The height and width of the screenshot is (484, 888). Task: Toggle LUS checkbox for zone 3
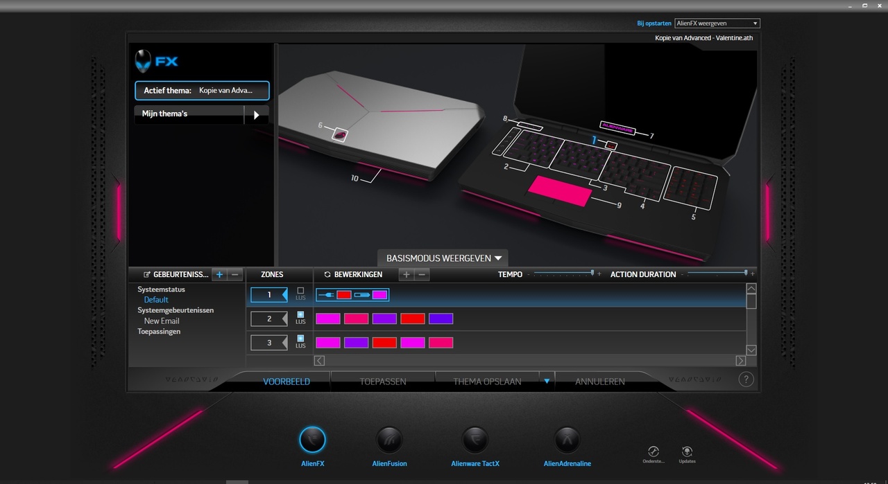300,339
